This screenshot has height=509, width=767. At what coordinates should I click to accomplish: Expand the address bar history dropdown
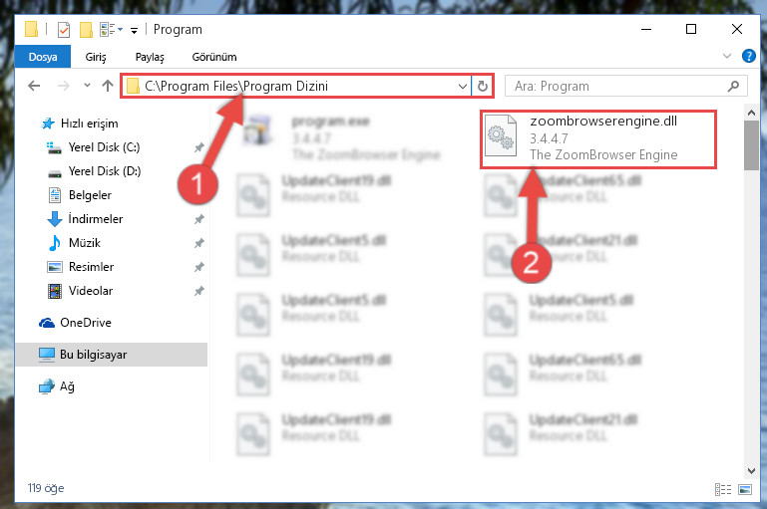tap(462, 87)
